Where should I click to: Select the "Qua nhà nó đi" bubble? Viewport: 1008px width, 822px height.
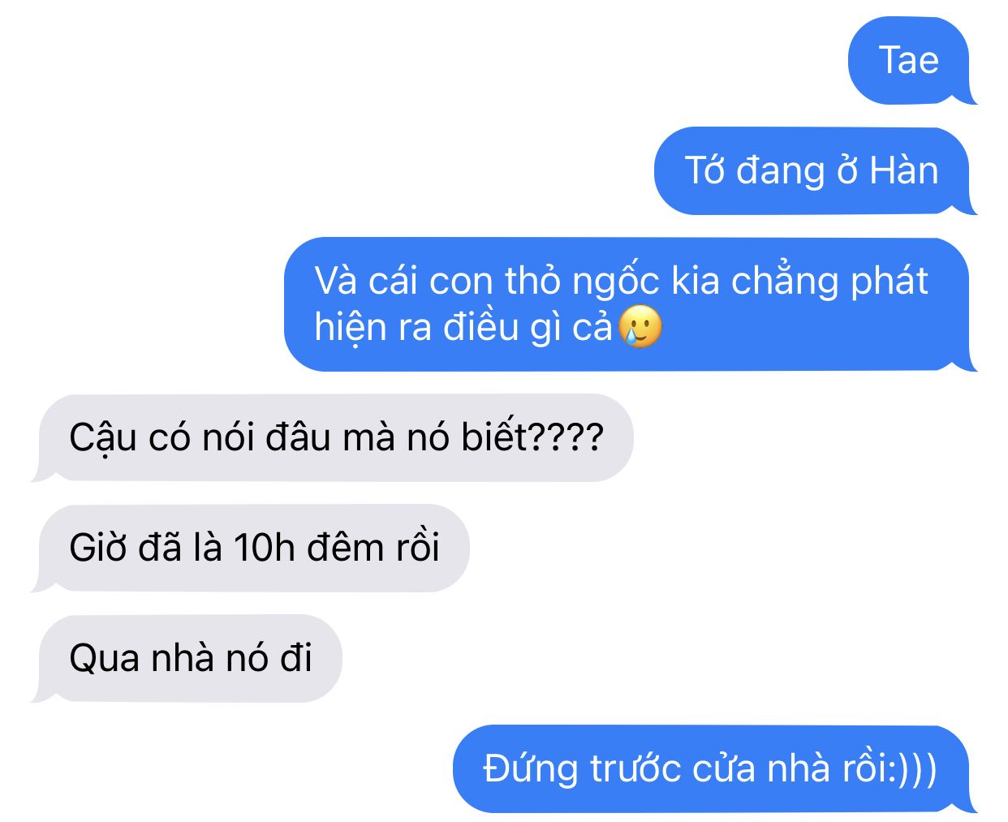coord(188,659)
